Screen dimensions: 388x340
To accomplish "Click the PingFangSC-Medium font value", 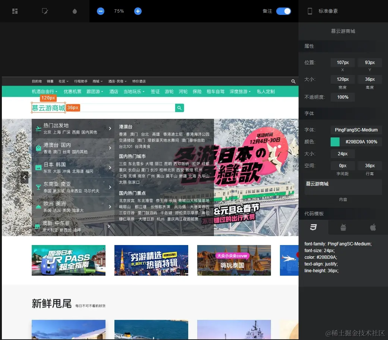I will pyautogui.click(x=356, y=130).
